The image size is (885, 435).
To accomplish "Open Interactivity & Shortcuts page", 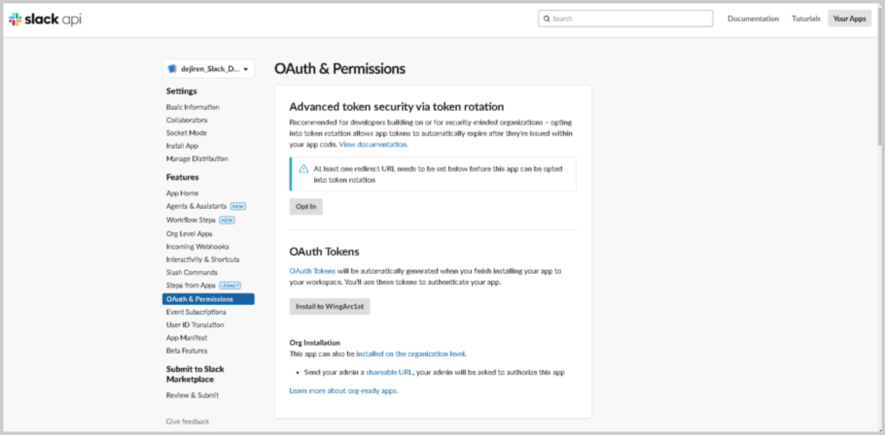I will point(203,260).
